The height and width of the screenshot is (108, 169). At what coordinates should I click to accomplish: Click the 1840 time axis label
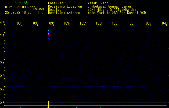(164, 23)
